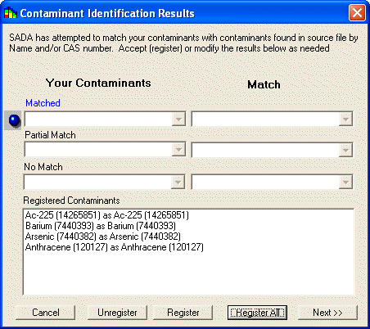The image size is (370, 329).
Task: Click the Cancel button
Action: click(x=46, y=313)
